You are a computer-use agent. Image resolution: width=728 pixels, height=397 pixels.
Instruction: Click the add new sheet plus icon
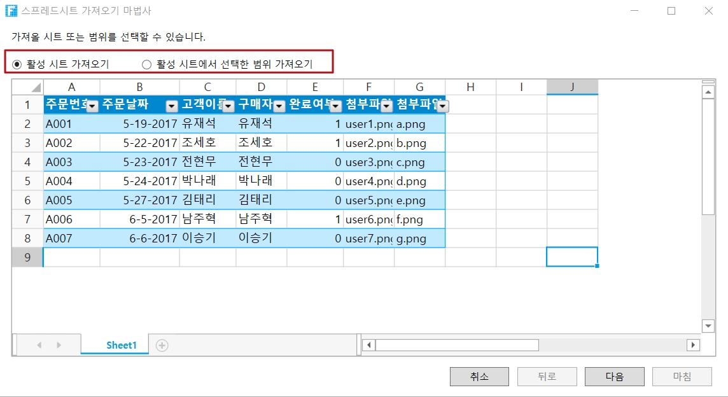[x=162, y=345]
